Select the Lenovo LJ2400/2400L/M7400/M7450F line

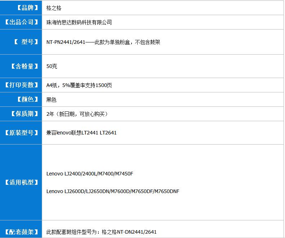tap(90, 174)
